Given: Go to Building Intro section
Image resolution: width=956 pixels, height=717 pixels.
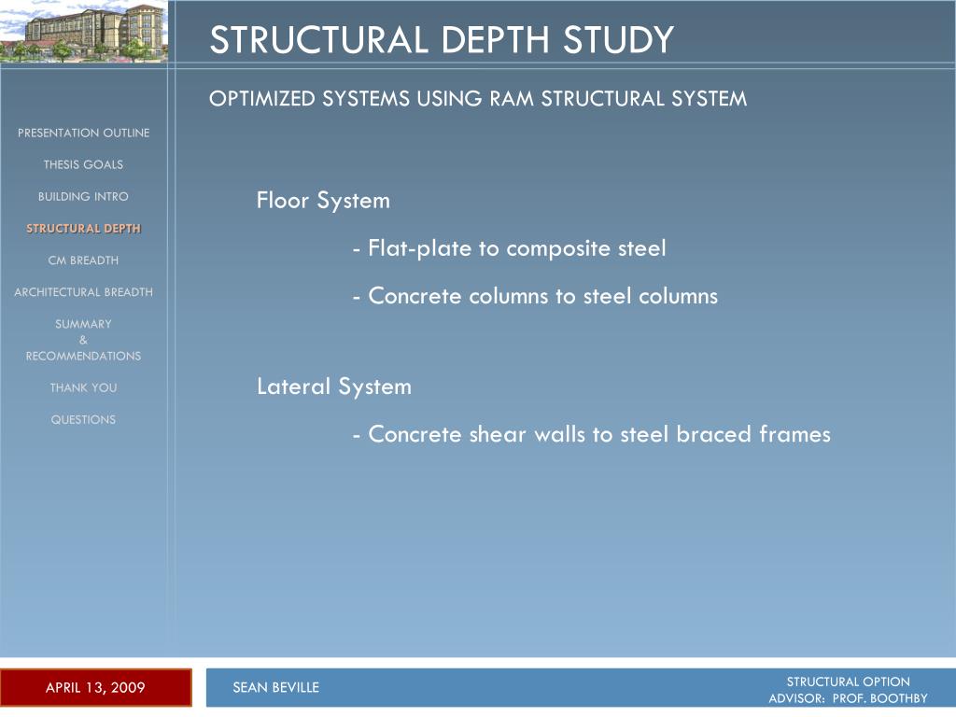Looking at the screenshot, I should point(83,196).
